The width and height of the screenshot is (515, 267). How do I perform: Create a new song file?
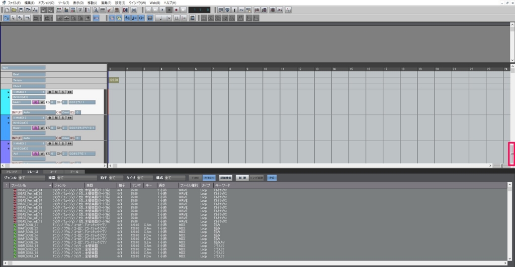(7, 10)
